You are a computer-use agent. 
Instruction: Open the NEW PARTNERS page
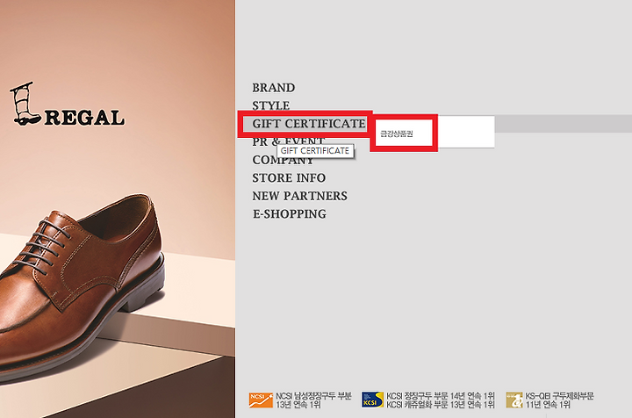pyautogui.click(x=300, y=196)
